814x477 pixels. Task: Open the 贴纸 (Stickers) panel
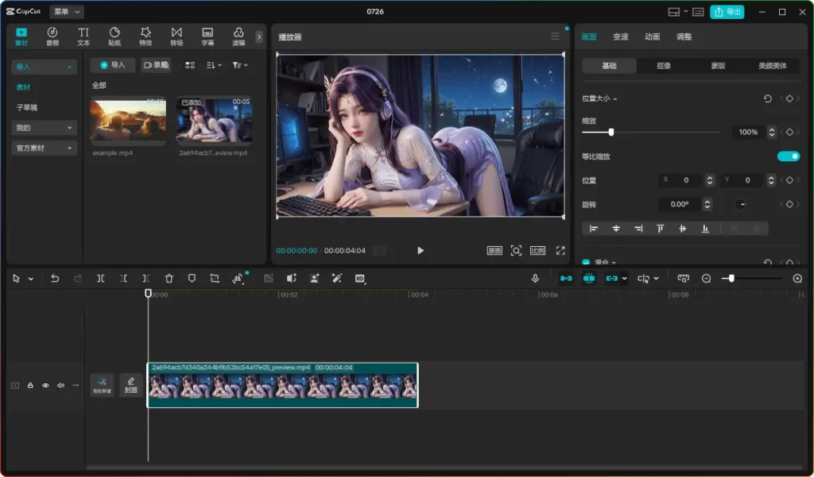click(x=114, y=37)
